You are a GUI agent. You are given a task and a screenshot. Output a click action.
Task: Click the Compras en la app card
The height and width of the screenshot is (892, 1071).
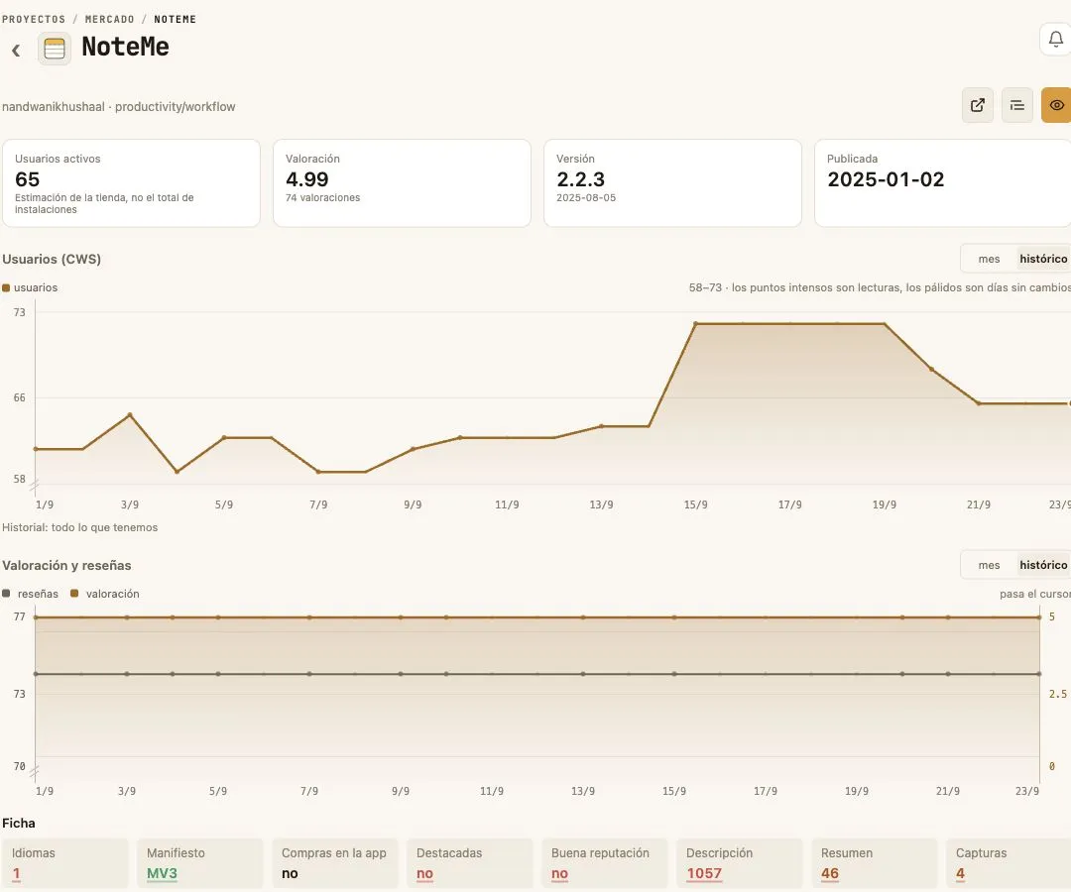tap(334, 863)
